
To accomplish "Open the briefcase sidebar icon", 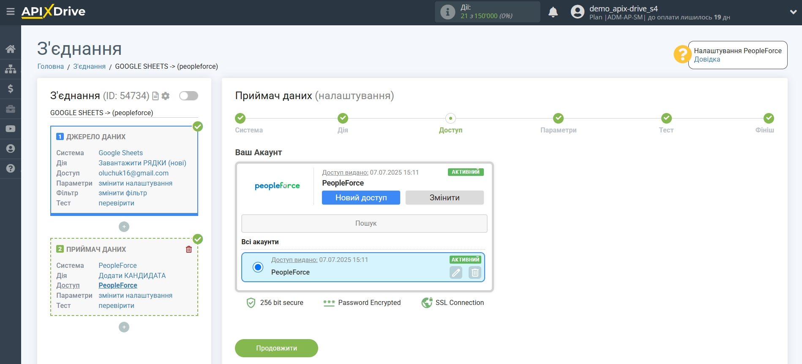I will click(11, 109).
